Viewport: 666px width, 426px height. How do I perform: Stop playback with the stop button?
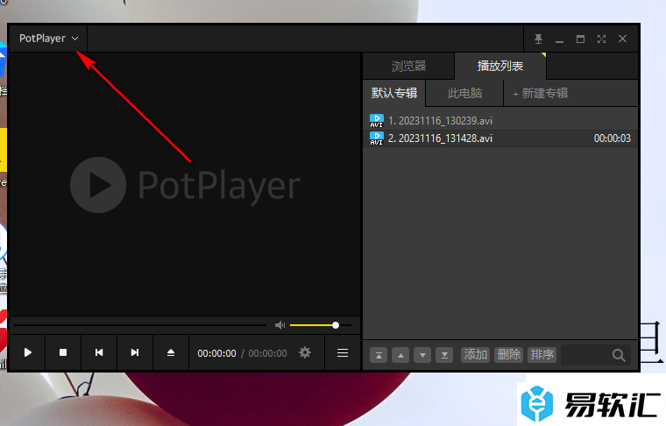(63, 352)
